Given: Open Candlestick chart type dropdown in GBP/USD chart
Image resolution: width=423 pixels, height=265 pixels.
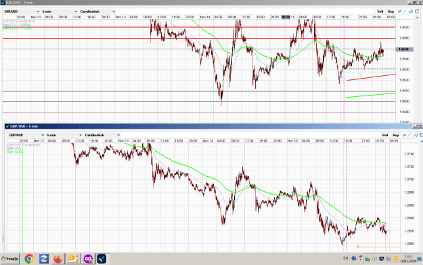Looking at the screenshot, I should tap(102, 135).
